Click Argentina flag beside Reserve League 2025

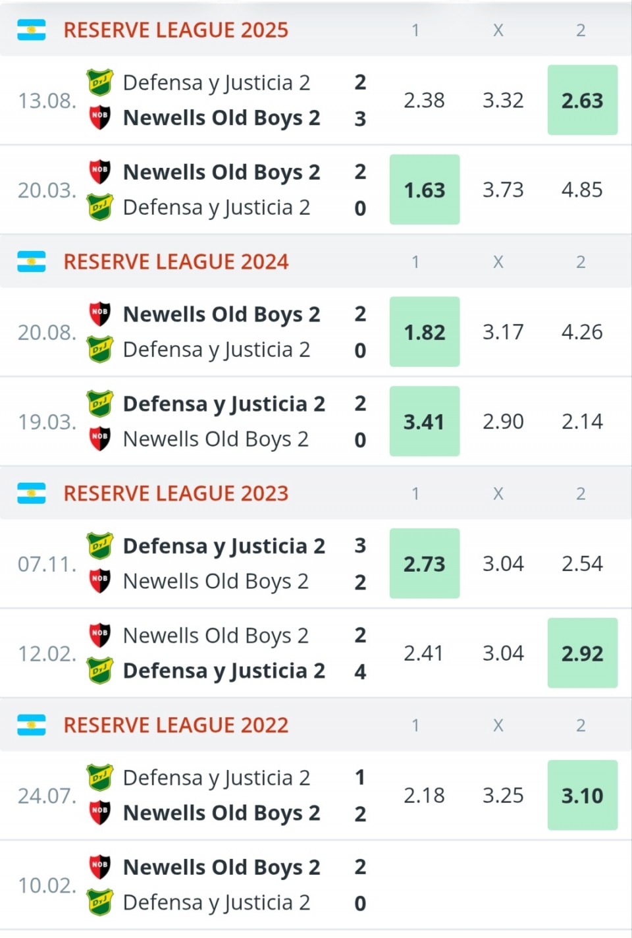tap(31, 30)
